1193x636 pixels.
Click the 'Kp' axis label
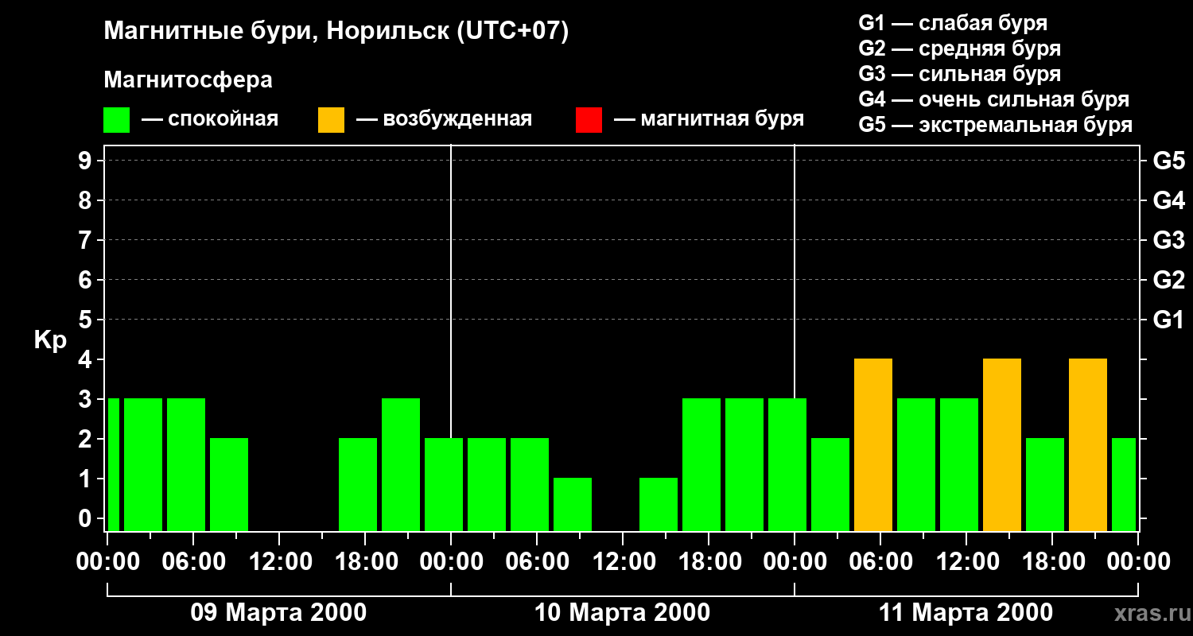[50, 341]
